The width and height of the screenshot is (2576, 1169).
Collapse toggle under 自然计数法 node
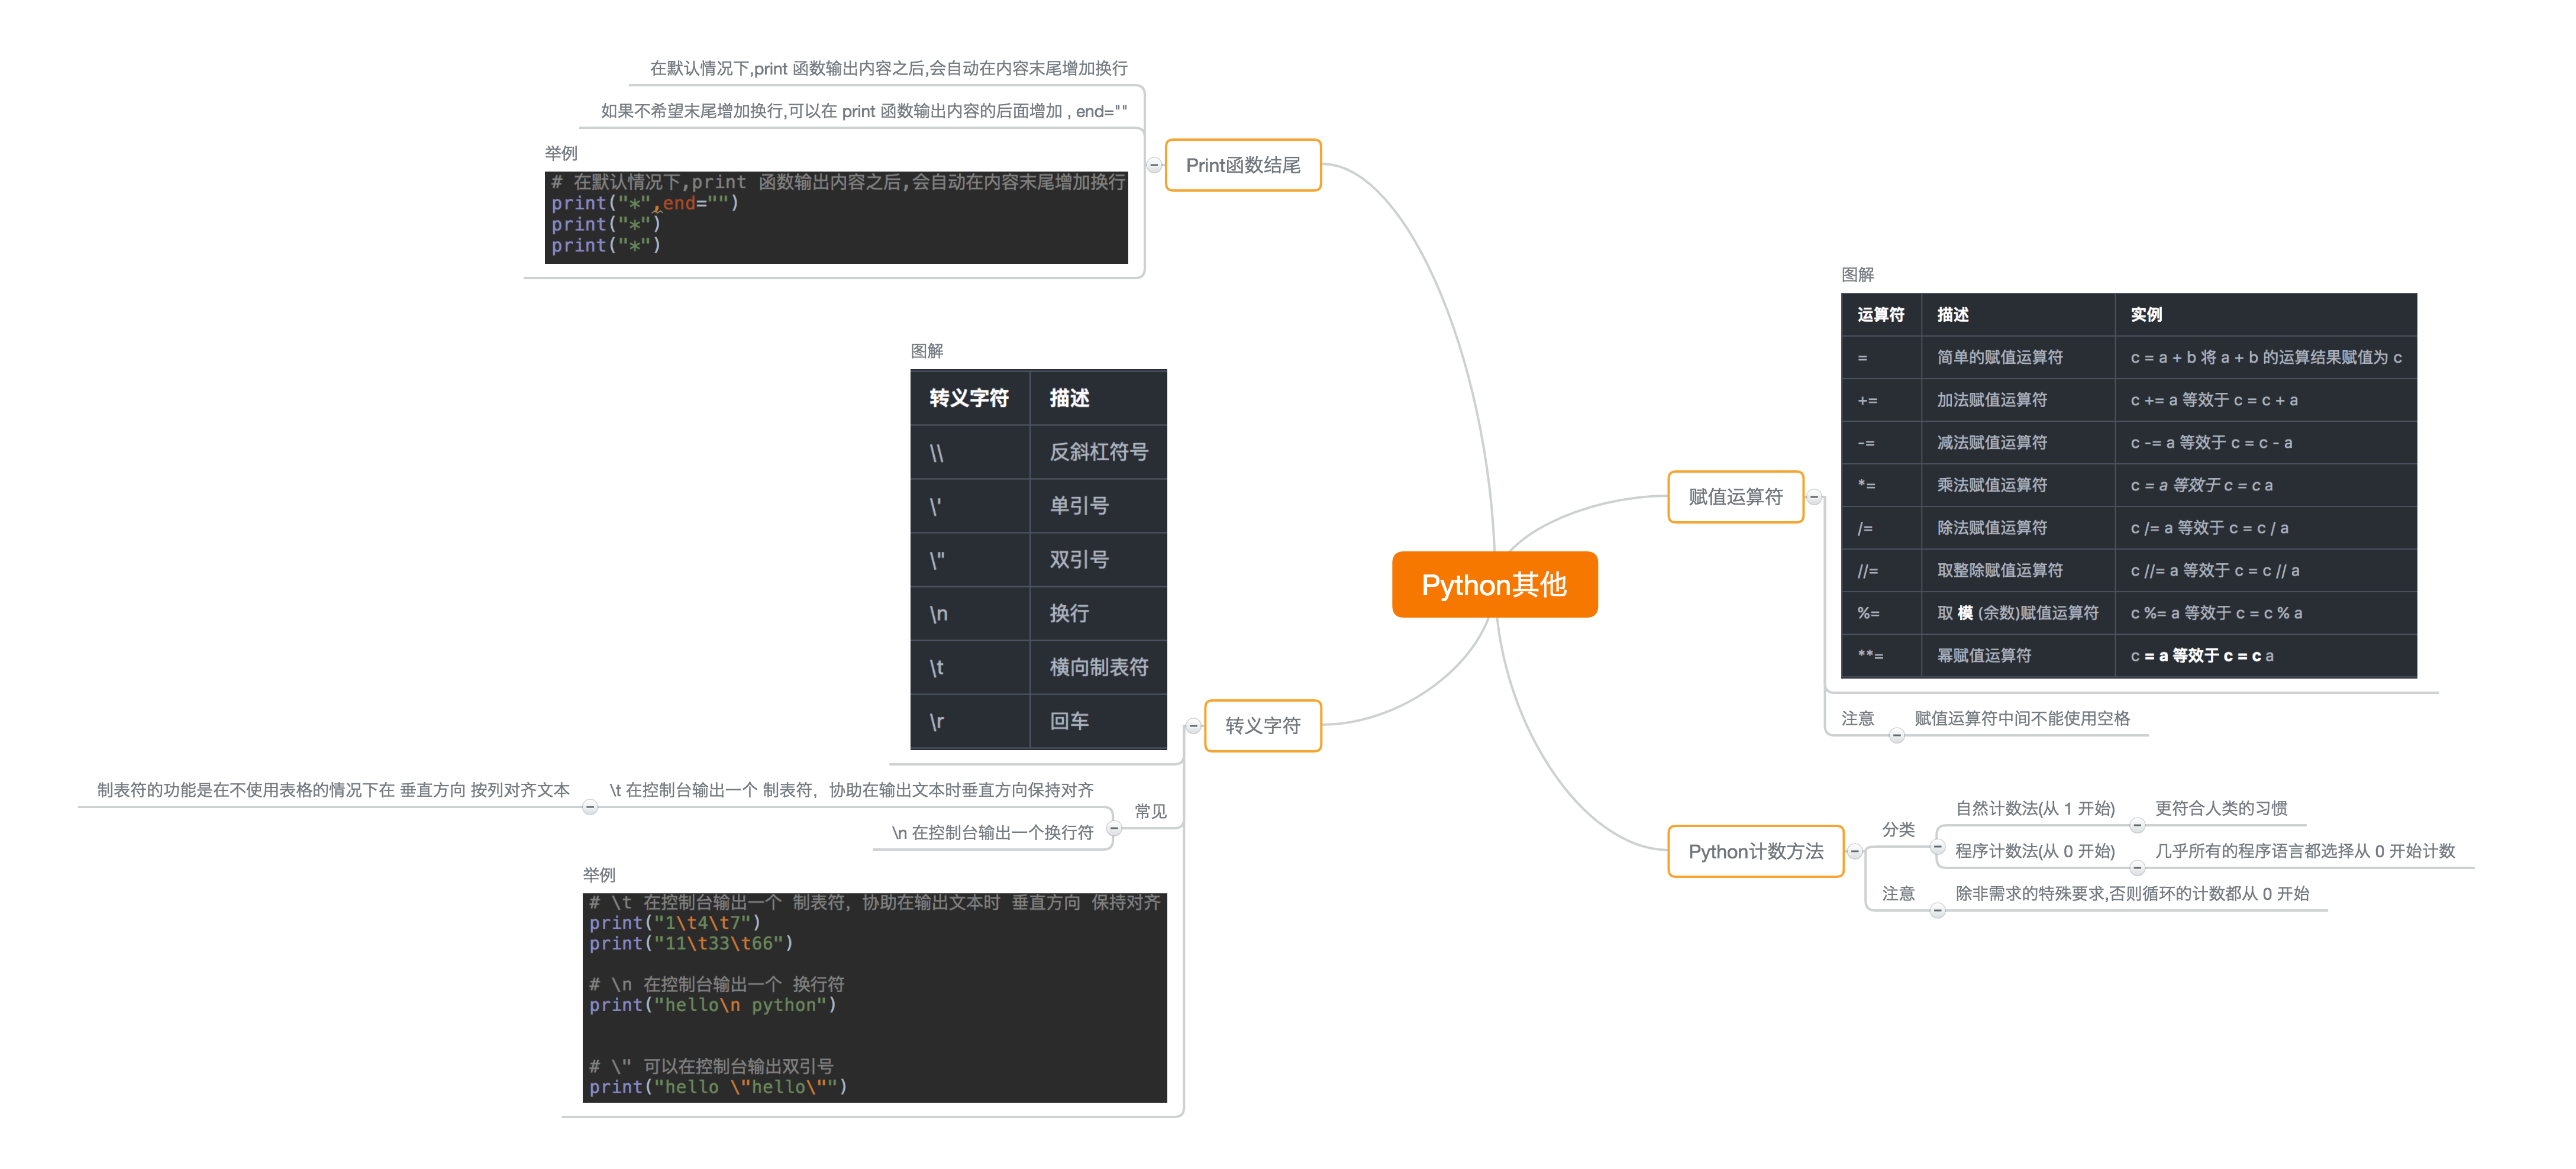point(2137,826)
